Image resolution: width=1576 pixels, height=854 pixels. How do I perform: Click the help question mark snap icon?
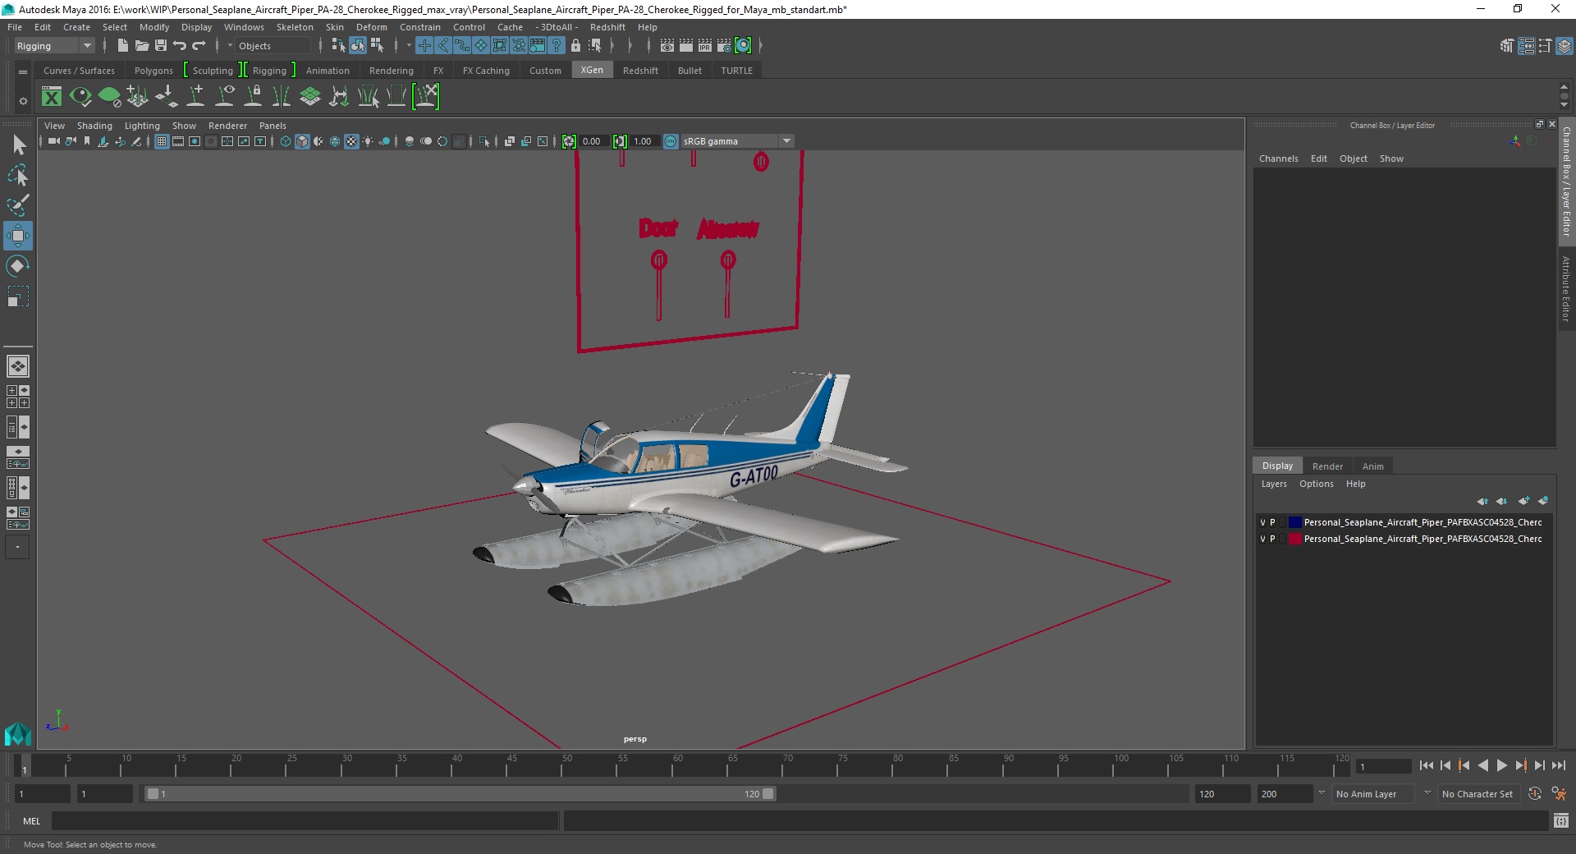557,46
